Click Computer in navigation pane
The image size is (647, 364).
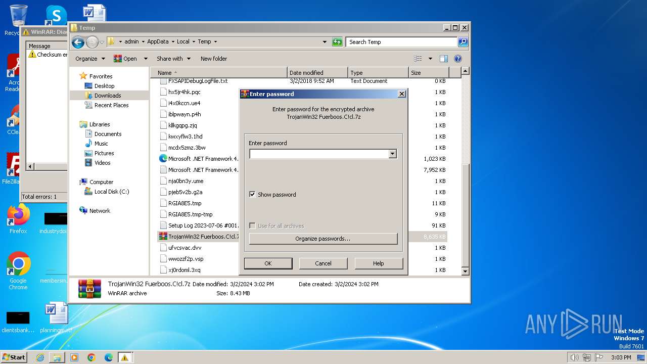tap(101, 182)
